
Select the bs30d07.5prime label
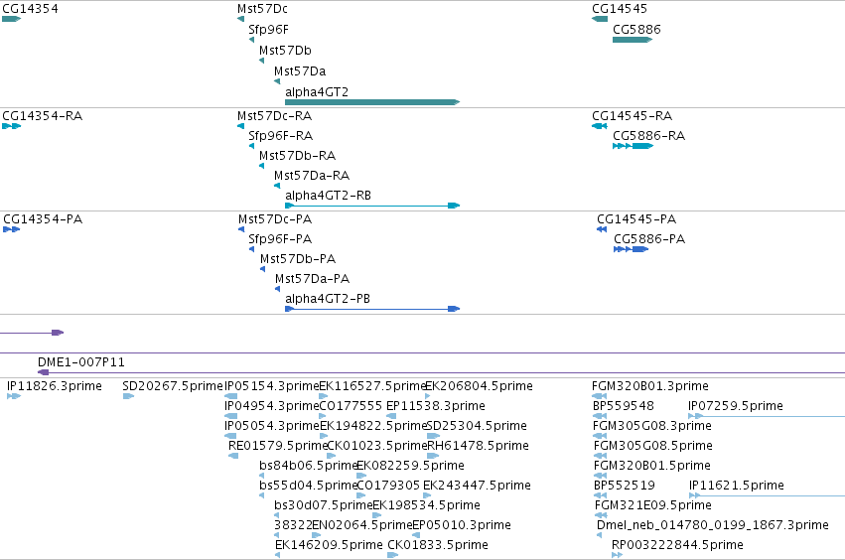coord(324,505)
